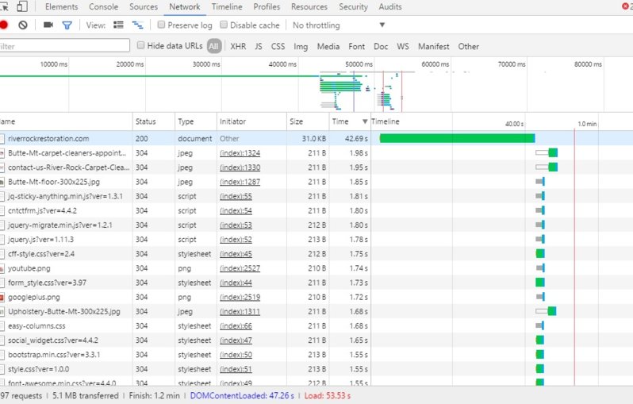Click the network Filter text field
Viewport: 633px width, 404px height.
click(x=63, y=46)
